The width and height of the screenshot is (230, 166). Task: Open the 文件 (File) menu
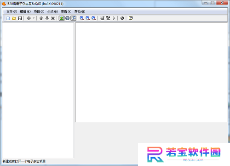click(x=11, y=11)
